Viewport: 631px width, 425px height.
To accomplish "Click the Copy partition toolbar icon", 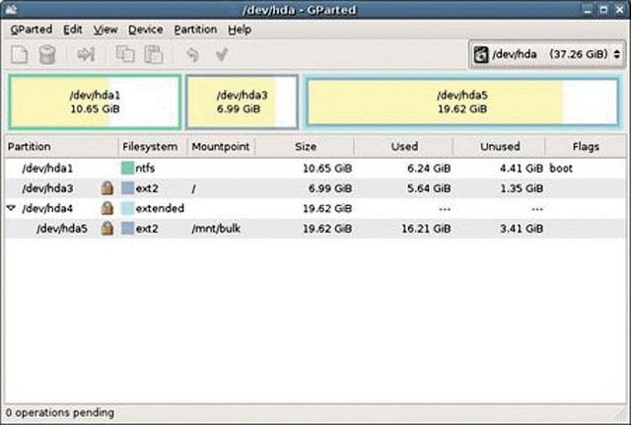I will [x=125, y=54].
